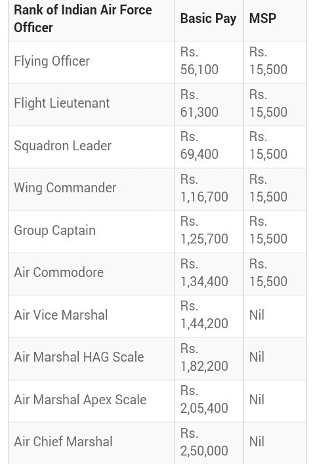Viewport: 315px width, 464px height.
Task: Select the Group Captain rank cell
Action: 92,232
